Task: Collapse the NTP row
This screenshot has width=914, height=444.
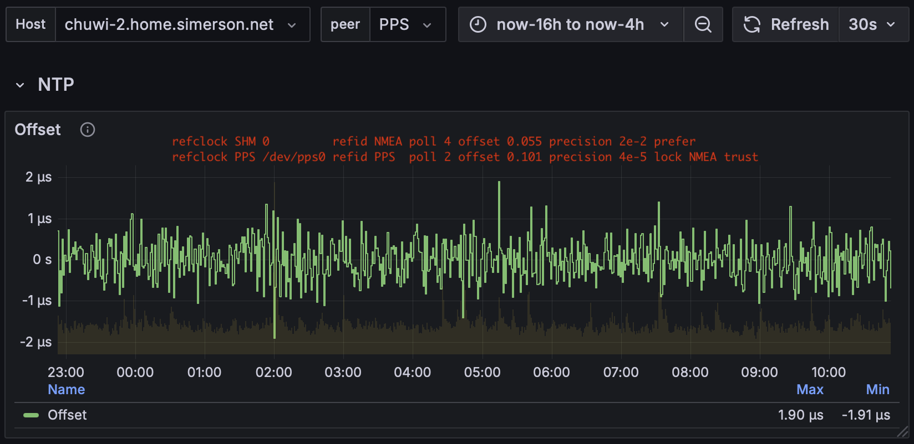Action: 20,85
